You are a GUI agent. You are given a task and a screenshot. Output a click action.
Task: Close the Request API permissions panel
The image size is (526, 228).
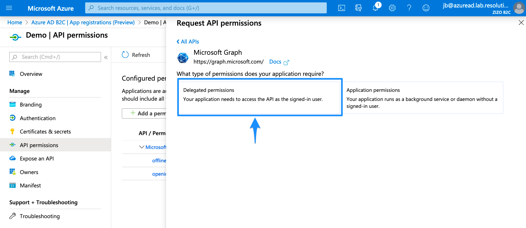521,23
